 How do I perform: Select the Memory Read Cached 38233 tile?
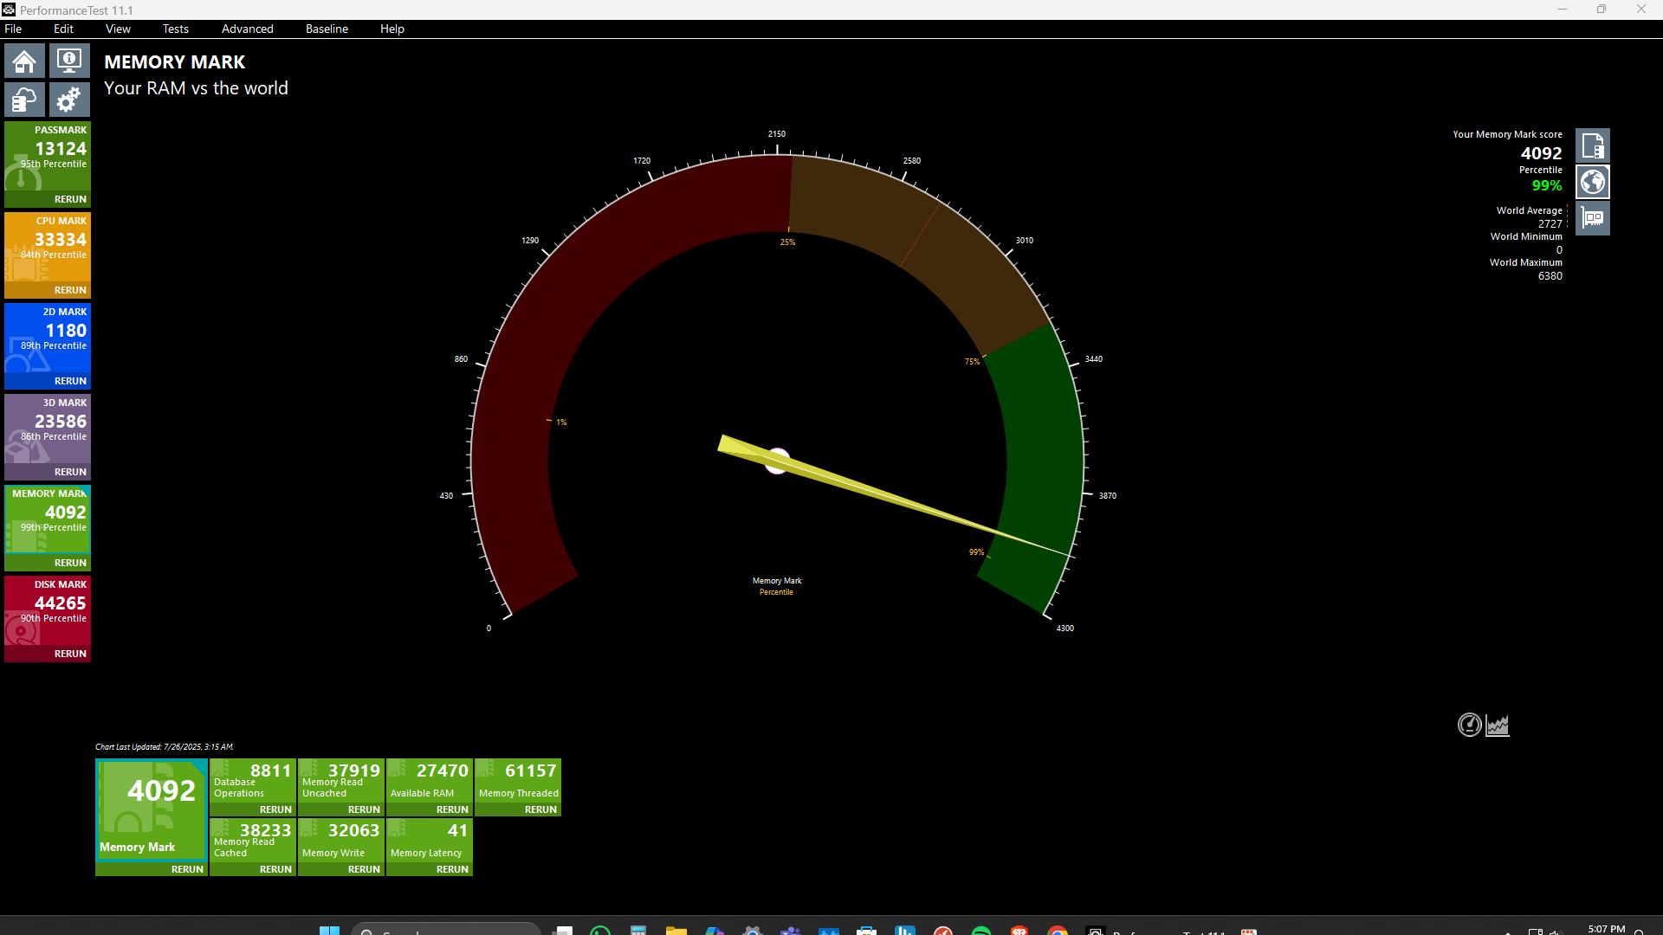253,840
